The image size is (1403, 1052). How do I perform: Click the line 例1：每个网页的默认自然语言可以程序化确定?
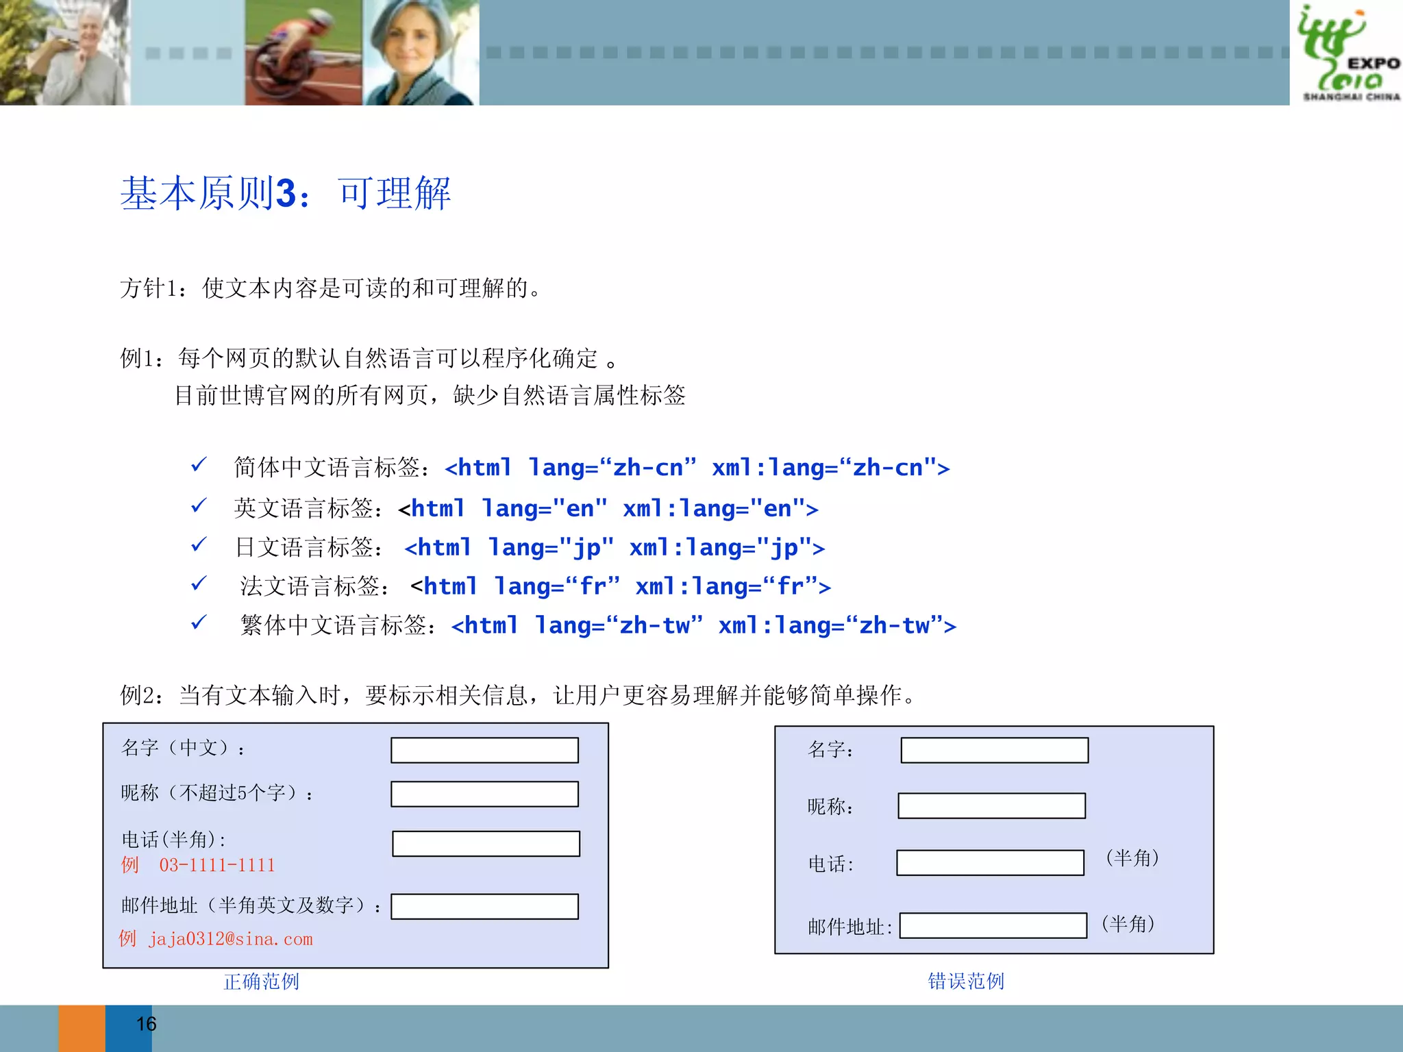tap(369, 358)
